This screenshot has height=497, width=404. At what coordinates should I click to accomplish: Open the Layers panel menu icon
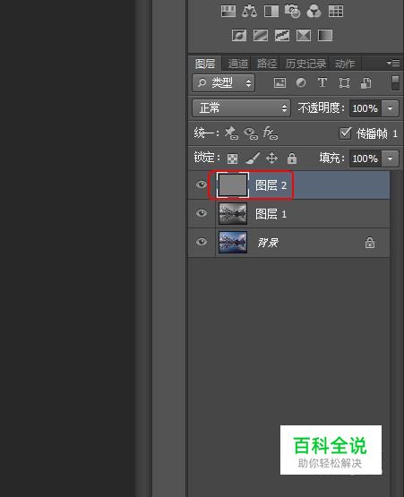(393, 63)
